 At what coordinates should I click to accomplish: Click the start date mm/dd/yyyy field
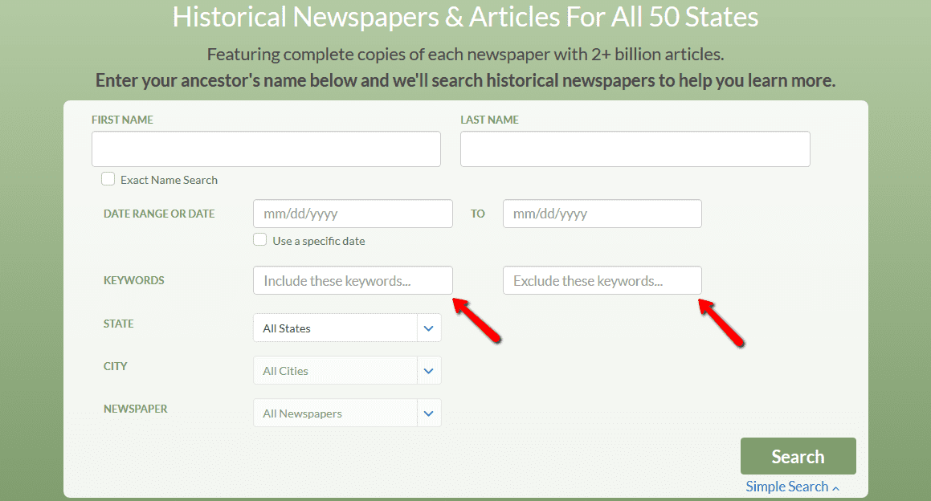click(x=353, y=214)
